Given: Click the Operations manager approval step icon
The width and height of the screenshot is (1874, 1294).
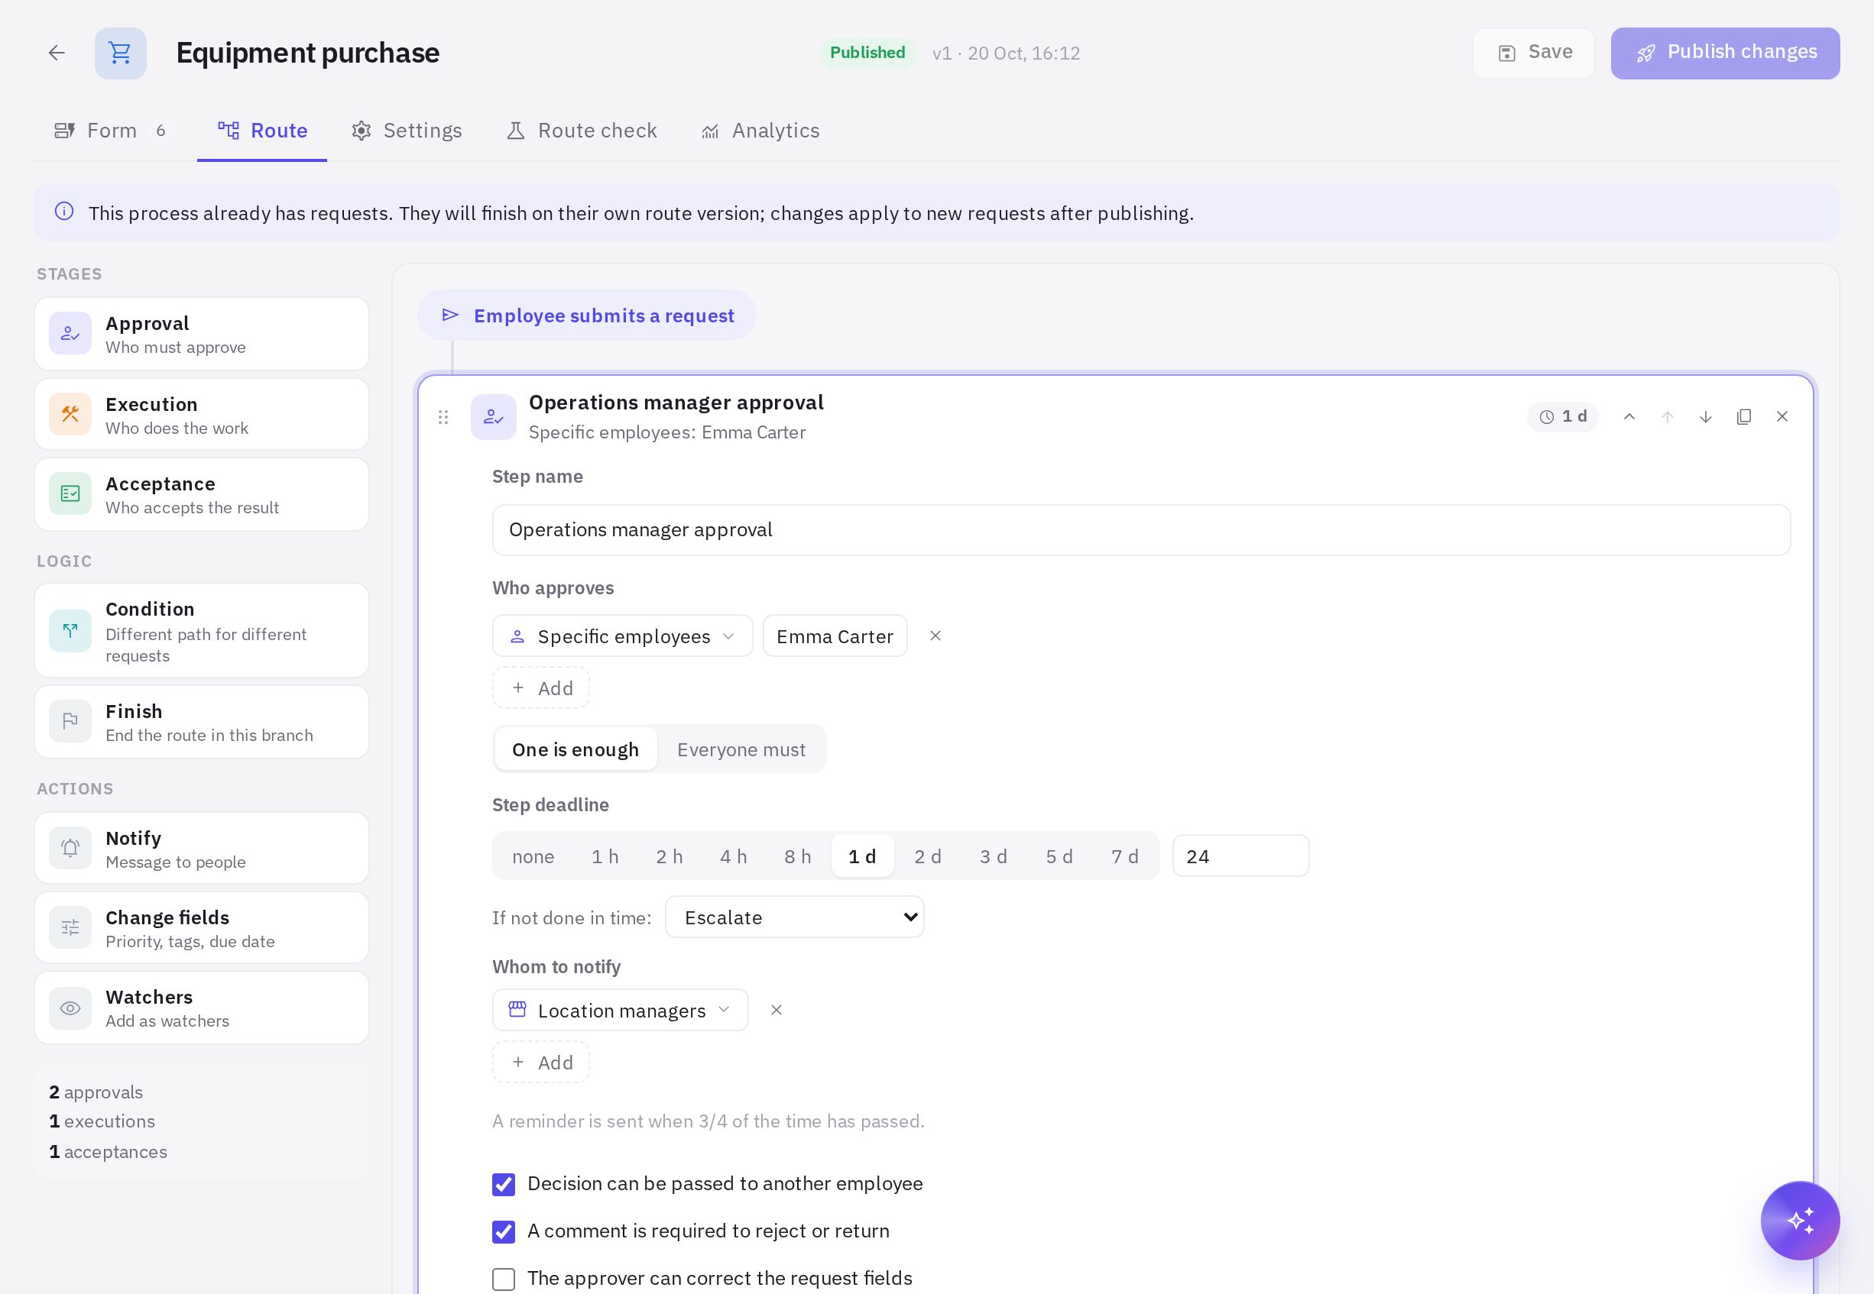Looking at the screenshot, I should pyautogui.click(x=493, y=417).
